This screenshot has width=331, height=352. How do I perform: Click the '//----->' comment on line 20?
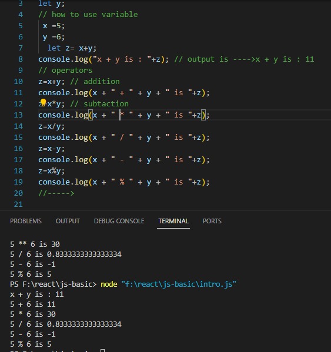point(56,193)
